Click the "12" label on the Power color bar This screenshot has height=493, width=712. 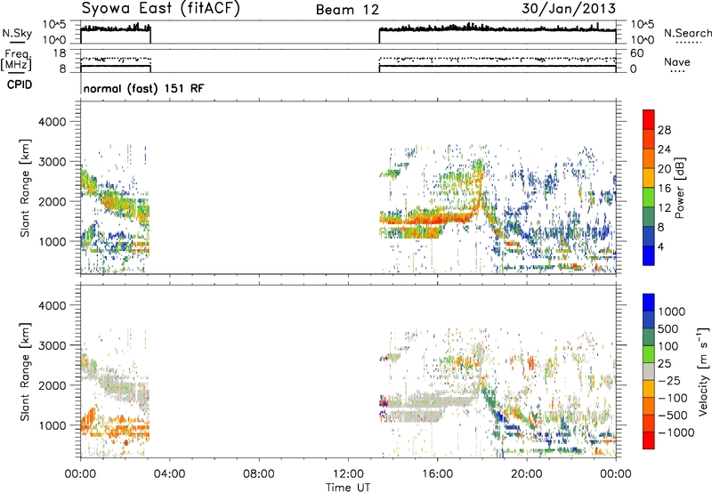click(664, 208)
